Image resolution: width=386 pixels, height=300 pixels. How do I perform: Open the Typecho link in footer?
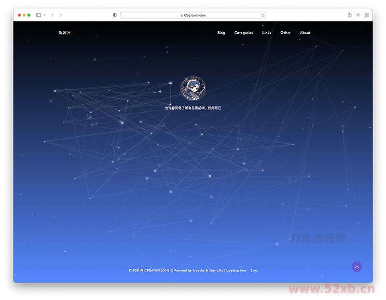[199, 270]
